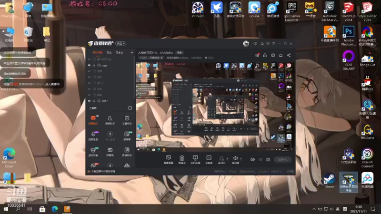The image size is (381, 214).
Task: Switch to the third scene tab
Action: pyautogui.click(x=120, y=52)
